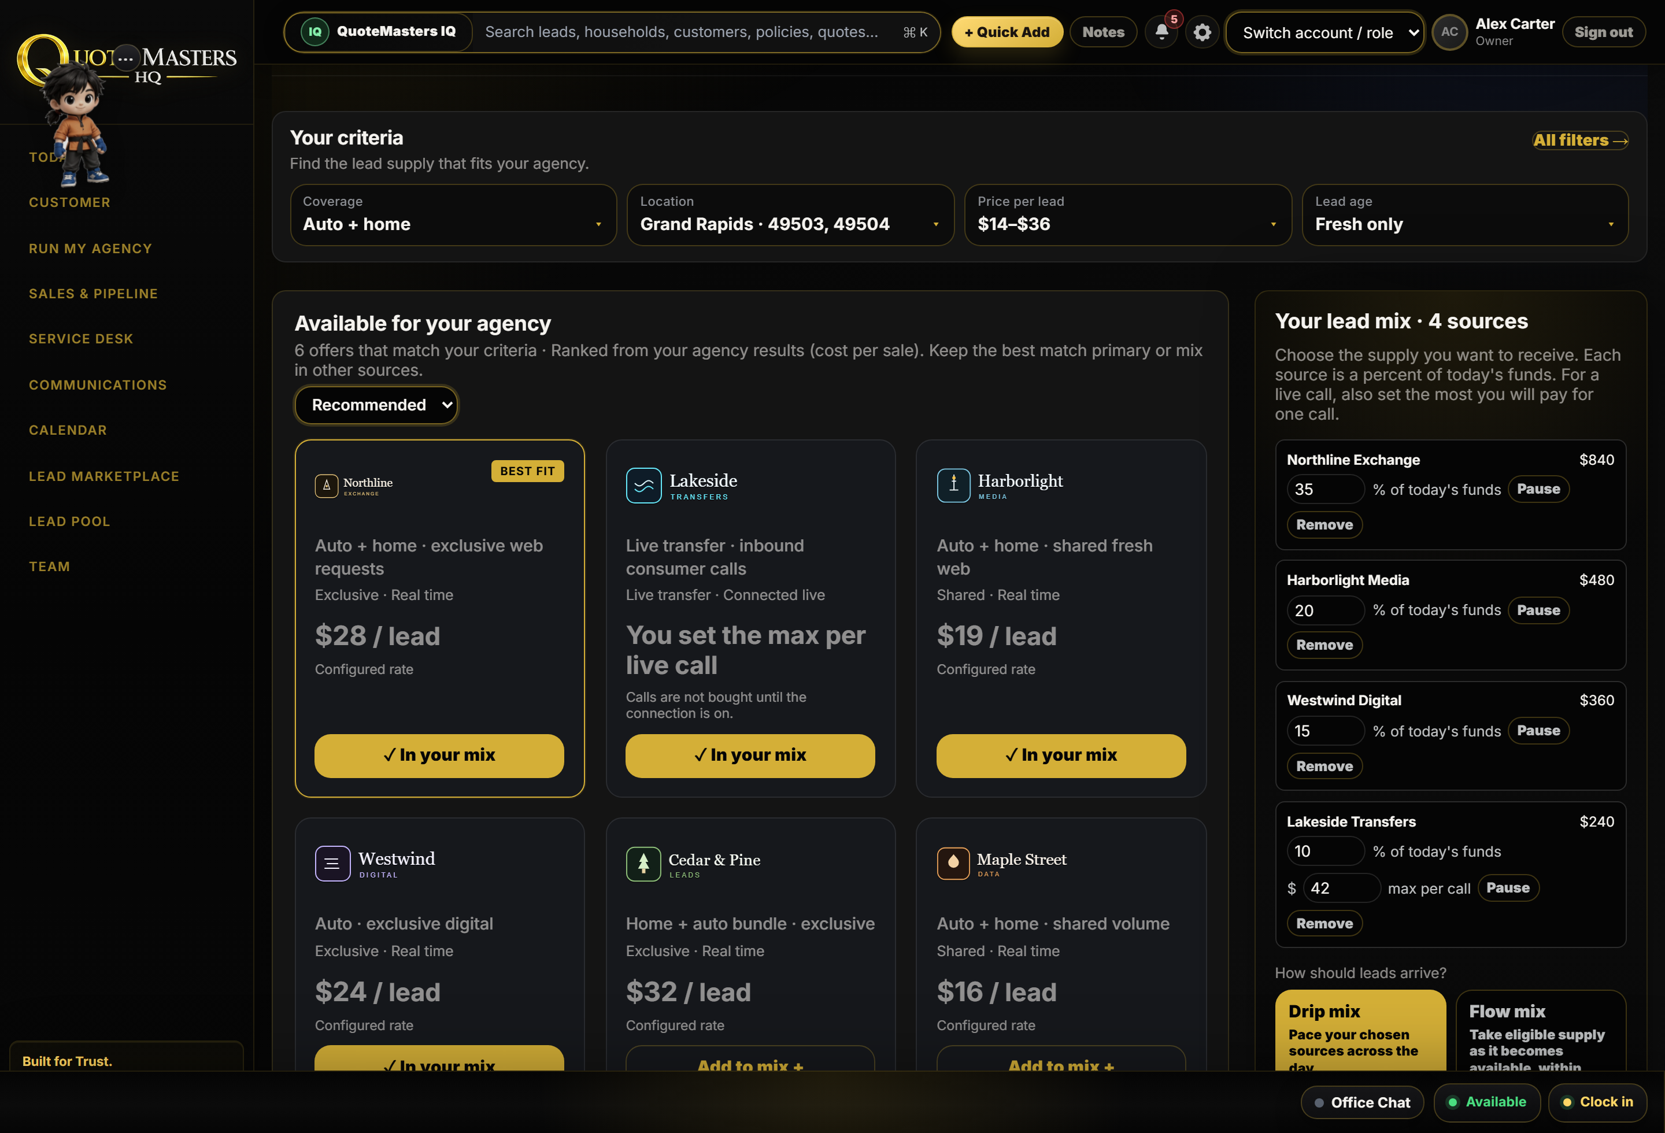Open the Service Desk menu item

81,339
